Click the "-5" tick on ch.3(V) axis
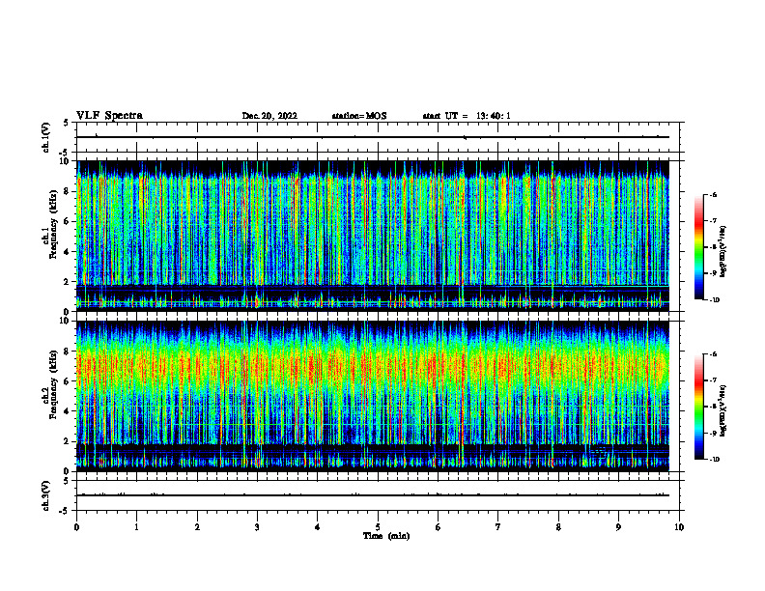 click(65, 511)
